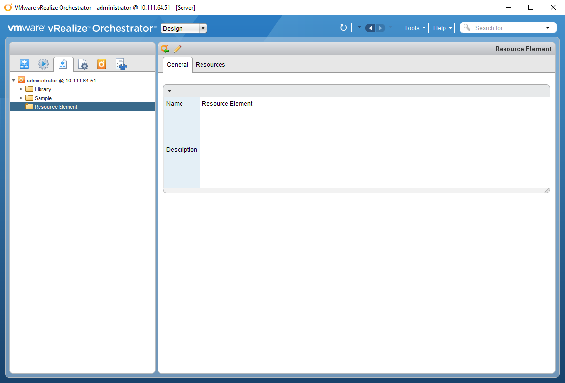Open the Actions view gear icon
Viewport: 565px width, 383px height.
pyautogui.click(x=43, y=64)
